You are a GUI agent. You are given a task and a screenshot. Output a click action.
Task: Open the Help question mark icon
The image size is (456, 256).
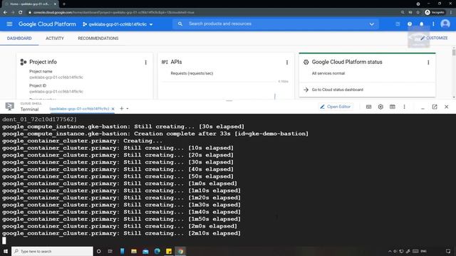tap(410, 24)
